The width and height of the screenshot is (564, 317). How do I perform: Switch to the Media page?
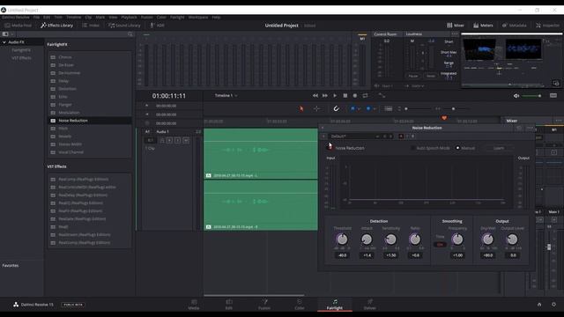tap(194, 305)
